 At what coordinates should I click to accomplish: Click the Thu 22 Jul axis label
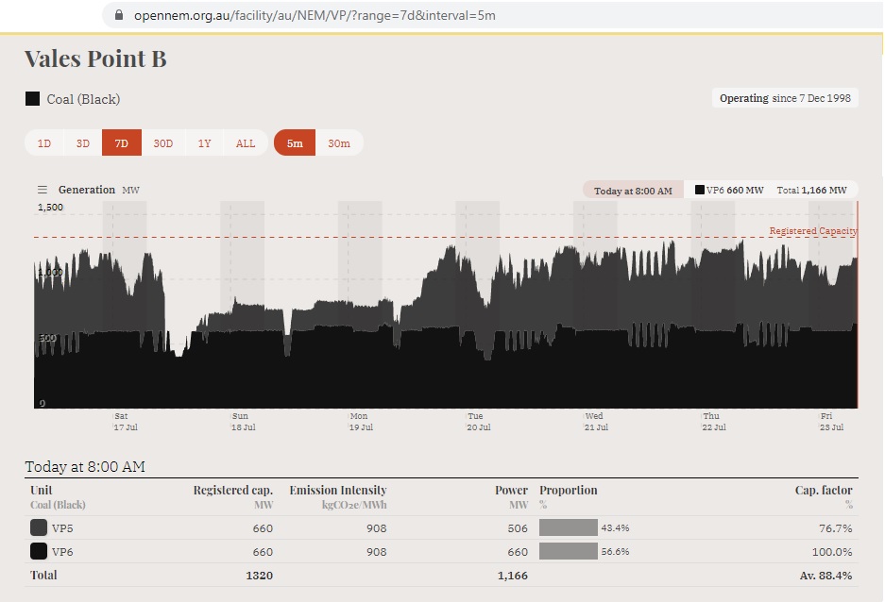(714, 422)
